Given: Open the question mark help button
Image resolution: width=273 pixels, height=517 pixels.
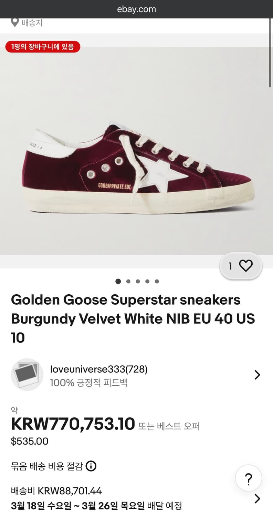Looking at the screenshot, I should click(248, 478).
